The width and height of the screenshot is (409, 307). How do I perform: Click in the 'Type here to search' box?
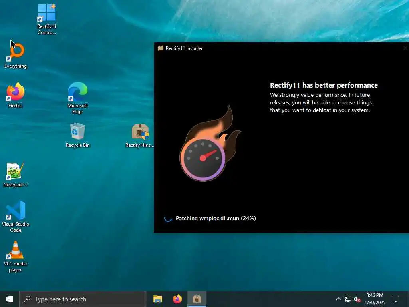[83, 299]
